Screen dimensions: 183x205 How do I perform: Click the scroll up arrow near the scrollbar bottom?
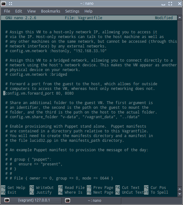pos(180,189)
